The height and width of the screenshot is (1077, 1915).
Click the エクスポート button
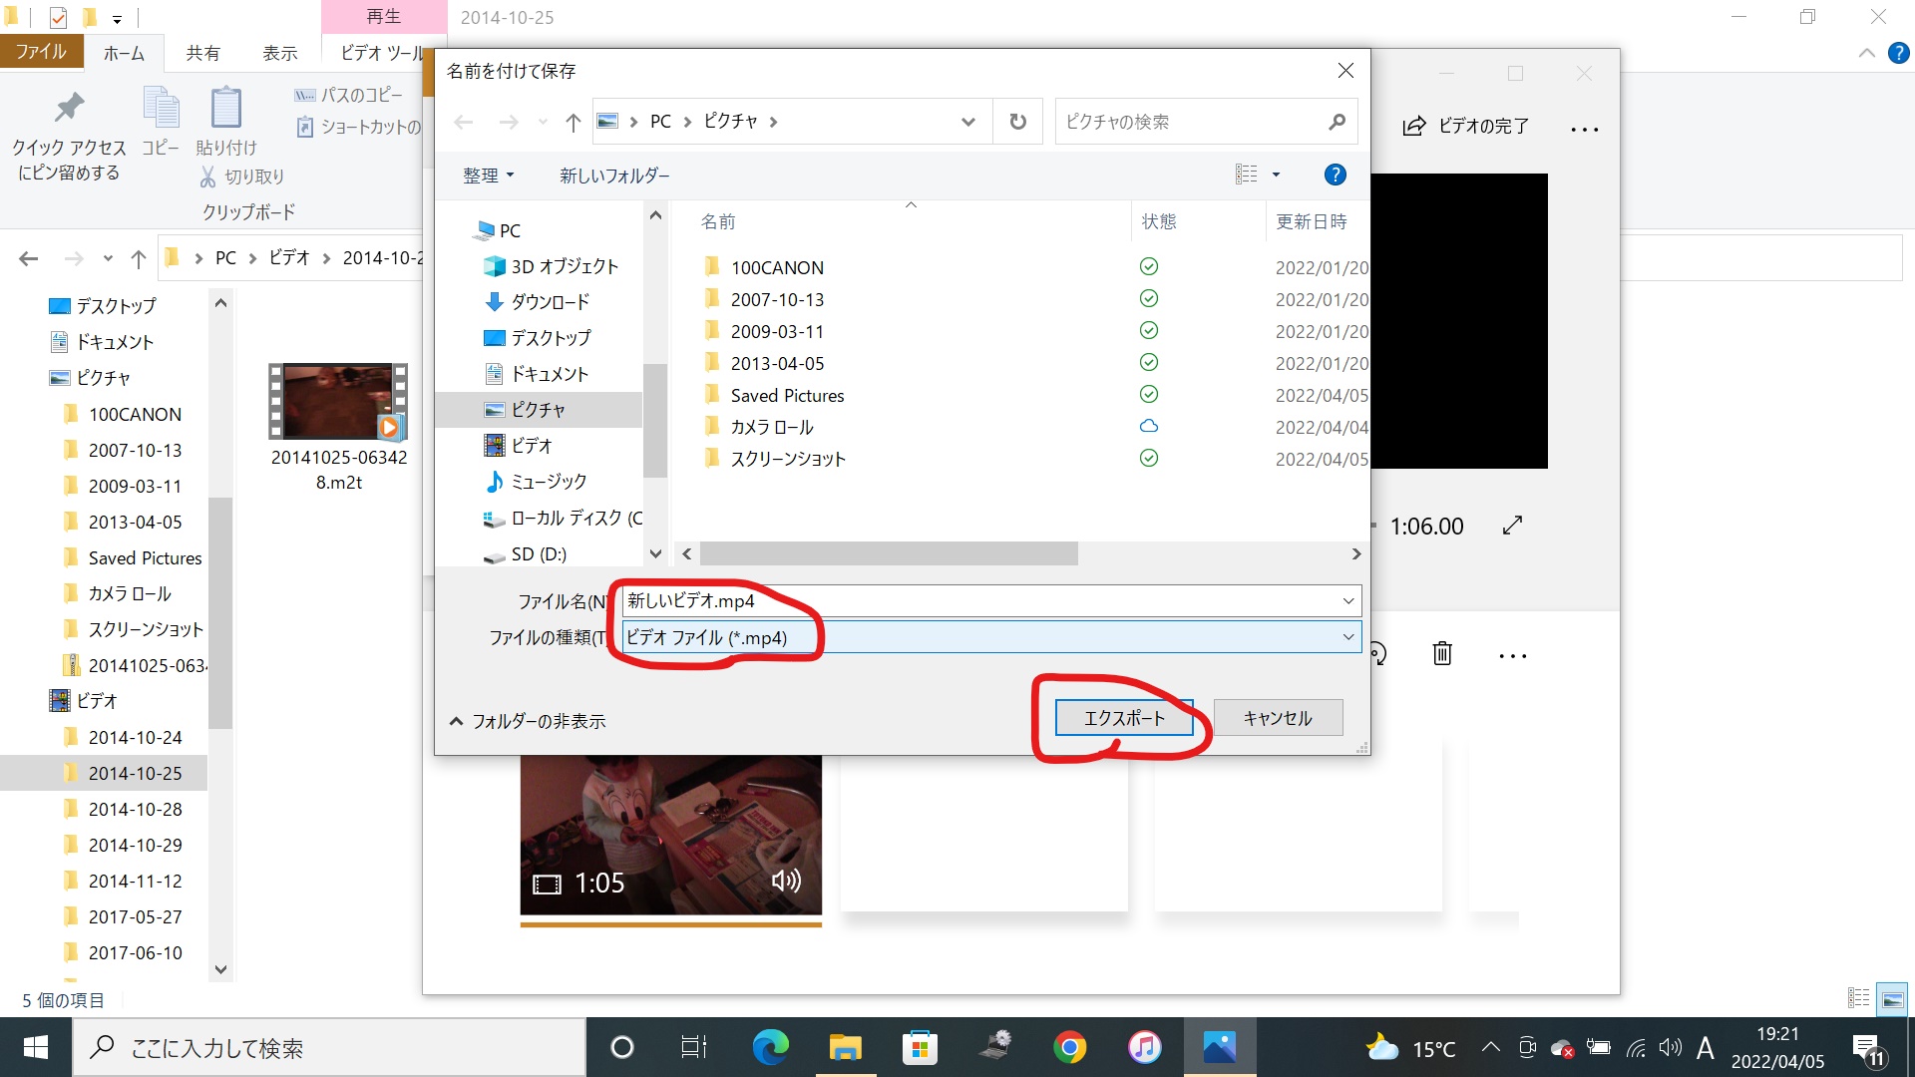coord(1122,717)
